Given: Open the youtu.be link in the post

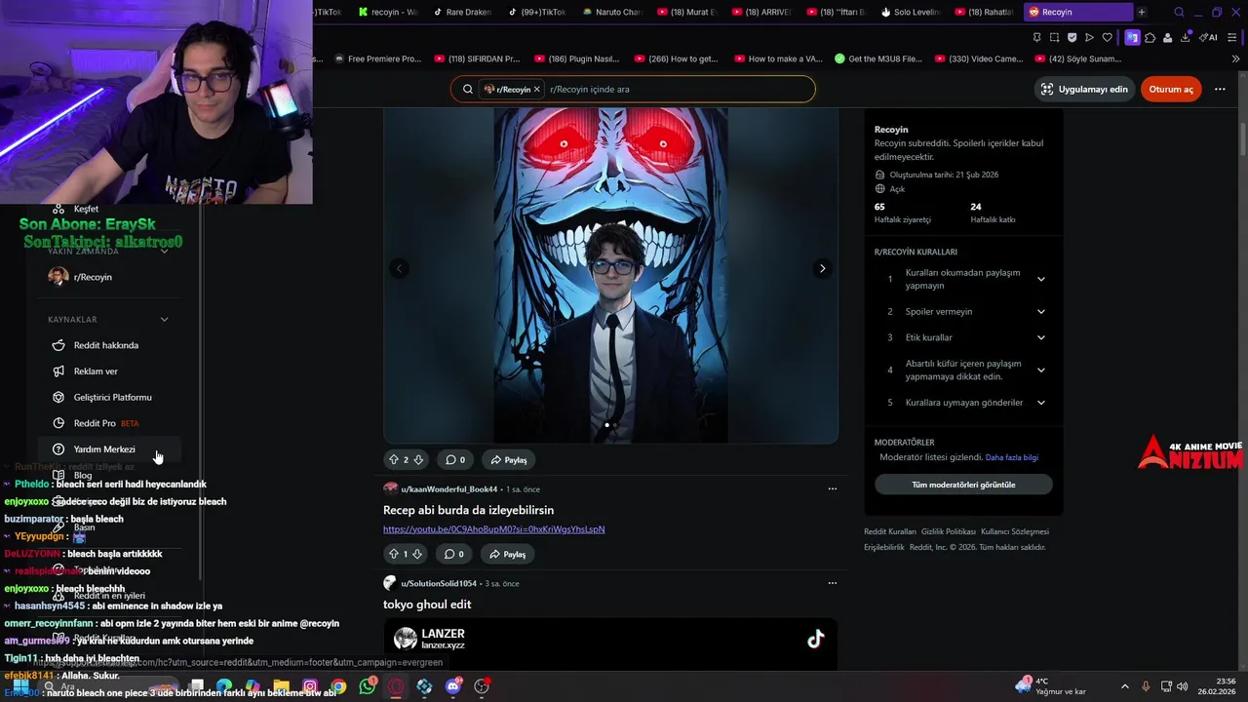Looking at the screenshot, I should 493,528.
